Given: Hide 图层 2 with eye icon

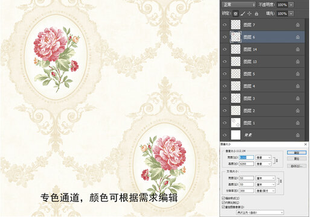Looking at the screenshot, I should point(225,111).
